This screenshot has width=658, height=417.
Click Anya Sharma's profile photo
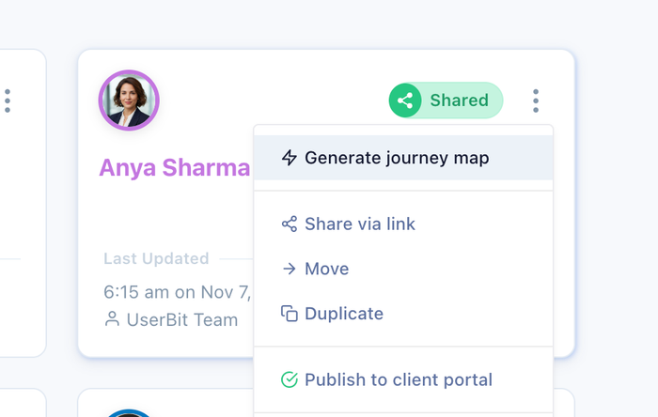click(x=129, y=100)
